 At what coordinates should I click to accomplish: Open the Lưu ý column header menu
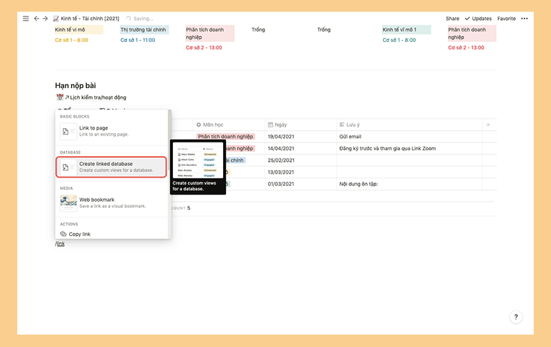(x=409, y=125)
